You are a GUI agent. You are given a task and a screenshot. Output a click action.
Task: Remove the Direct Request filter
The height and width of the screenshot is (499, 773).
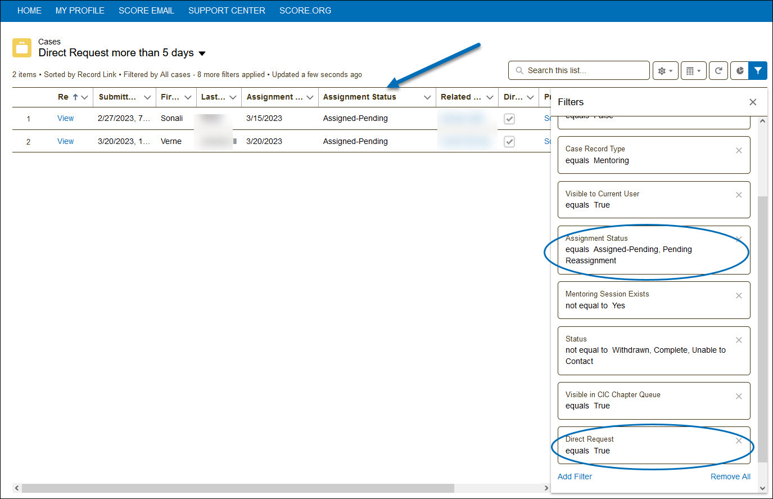[x=739, y=440]
